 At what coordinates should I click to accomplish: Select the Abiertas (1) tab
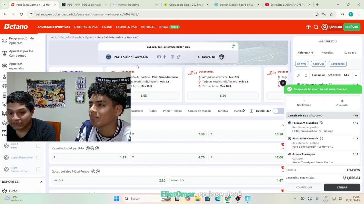coord(305,53)
